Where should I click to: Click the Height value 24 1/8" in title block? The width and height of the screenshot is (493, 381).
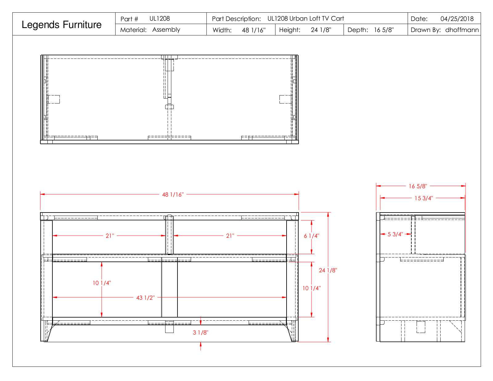321,30
